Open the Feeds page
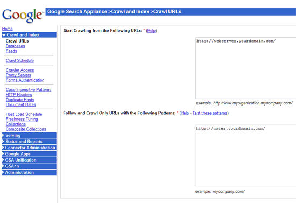Viewport: 296px width, 203px height. (x=11, y=51)
